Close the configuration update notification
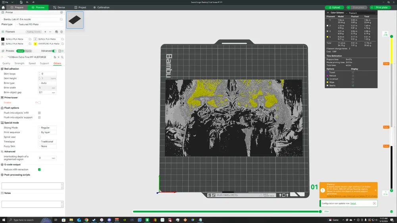Image resolution: width=397 pixels, height=223 pixels. 374,203
